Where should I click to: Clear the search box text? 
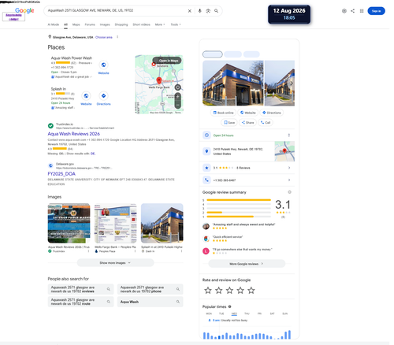point(190,11)
